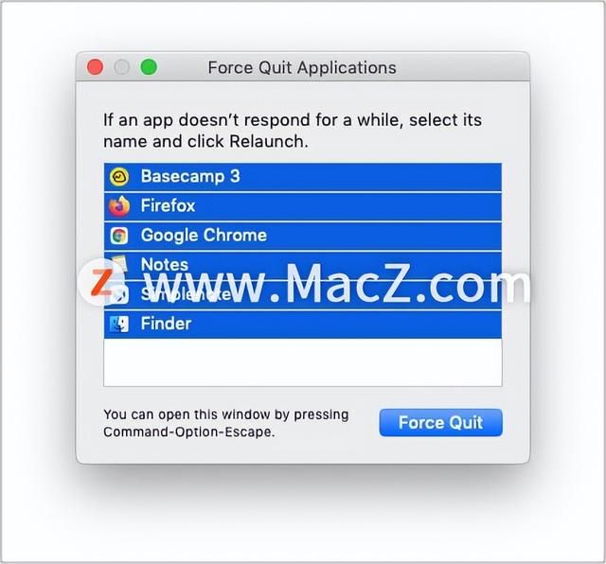Click the Google Chrome icon

[119, 236]
